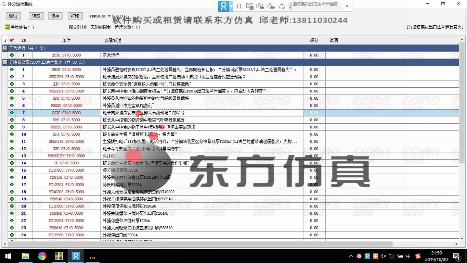Click the 保存 button
467x263 pixels.
pyautogui.click(x=55, y=16)
